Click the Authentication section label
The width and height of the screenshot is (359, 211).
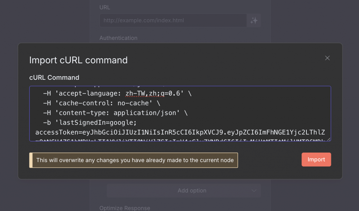coord(118,38)
